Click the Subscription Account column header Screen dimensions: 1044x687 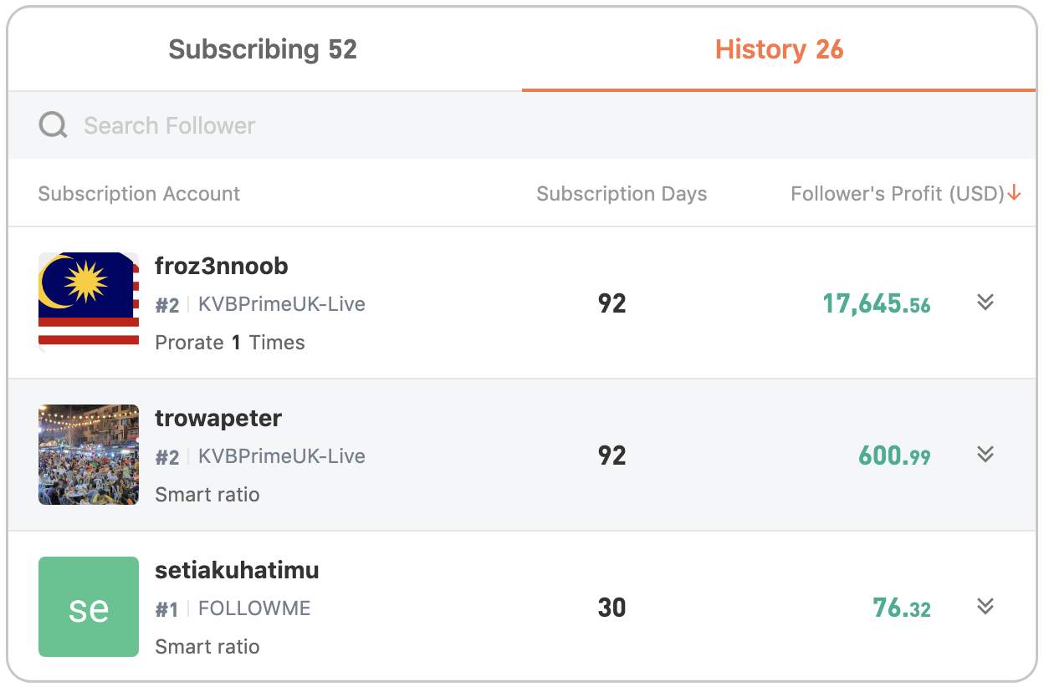139,194
